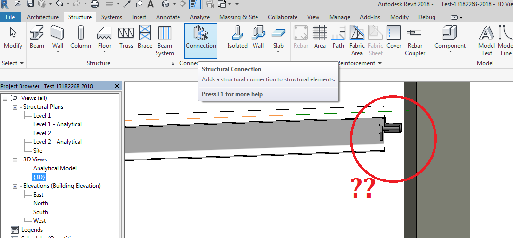The width and height of the screenshot is (513, 238).
Task: Switch to the Annotate tab
Action: click(x=168, y=17)
